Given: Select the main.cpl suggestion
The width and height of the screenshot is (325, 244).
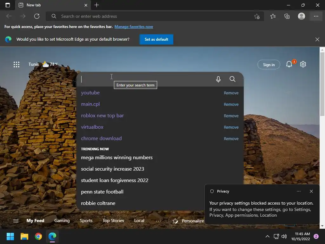Looking at the screenshot, I should [90, 104].
